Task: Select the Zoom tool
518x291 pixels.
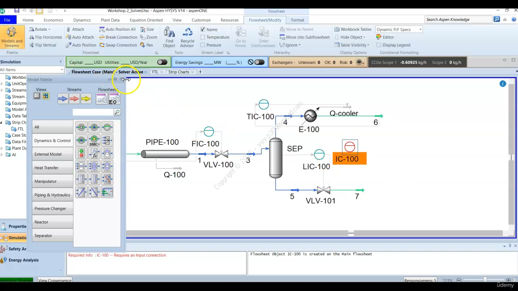Action: point(149,37)
